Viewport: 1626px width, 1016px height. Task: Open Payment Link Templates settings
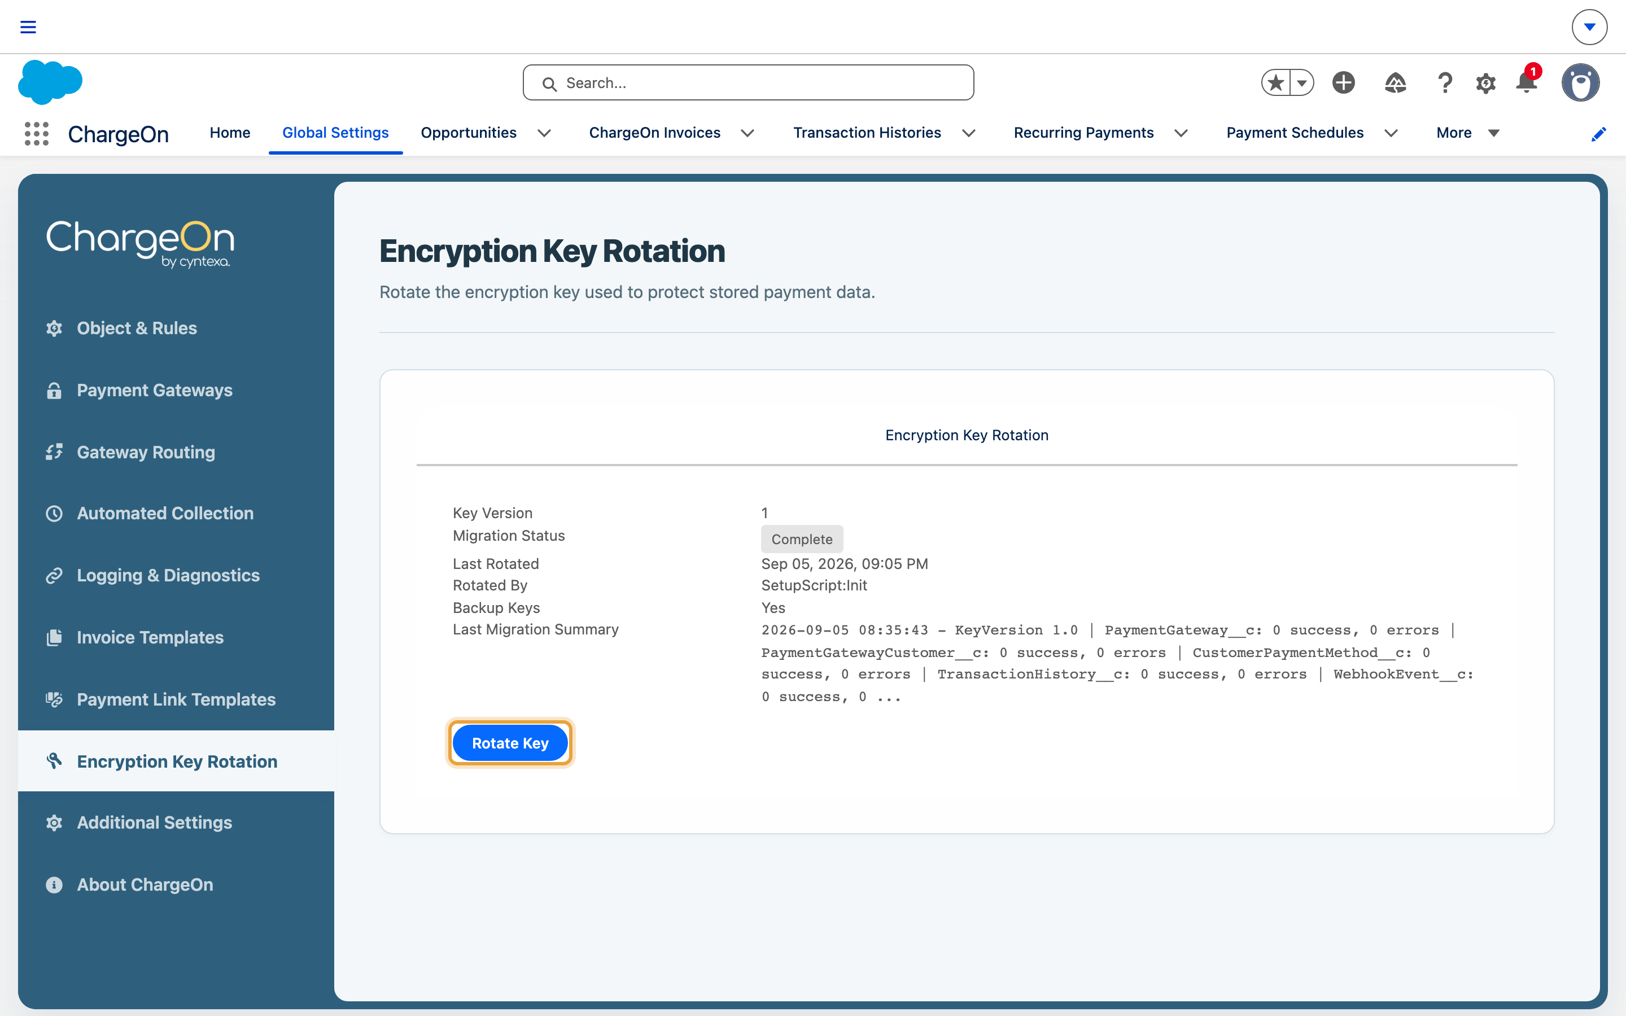click(176, 699)
